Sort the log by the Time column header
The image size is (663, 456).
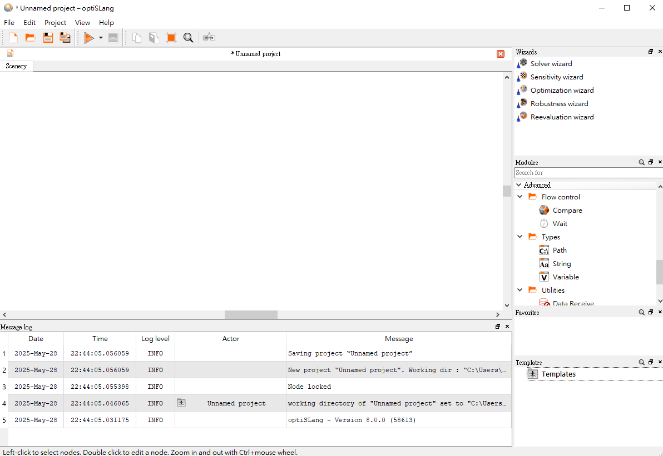tap(100, 339)
